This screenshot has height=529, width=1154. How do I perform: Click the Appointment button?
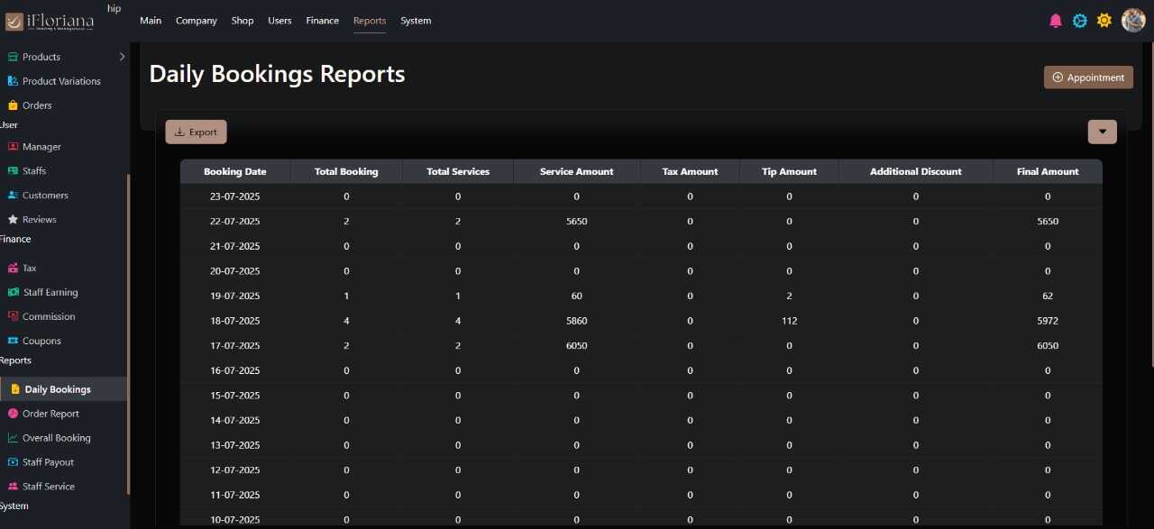(x=1088, y=78)
